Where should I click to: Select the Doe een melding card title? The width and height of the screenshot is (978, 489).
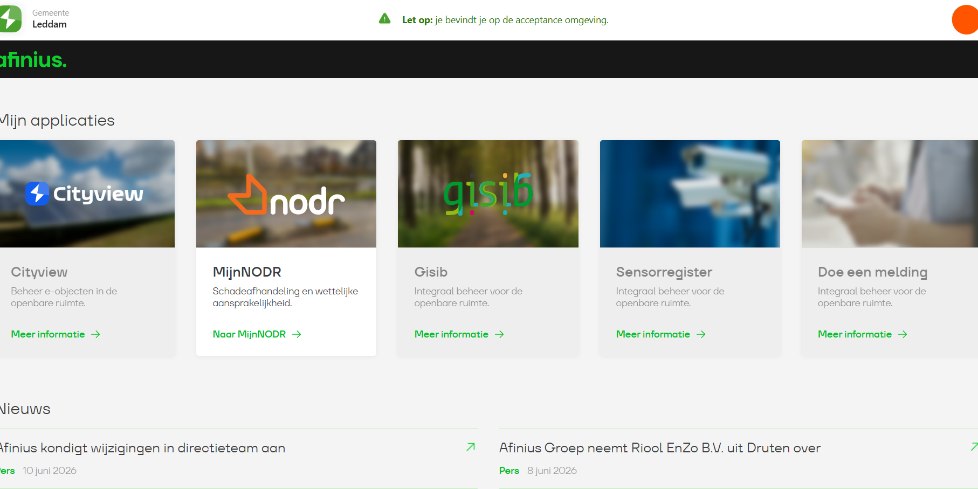872,272
